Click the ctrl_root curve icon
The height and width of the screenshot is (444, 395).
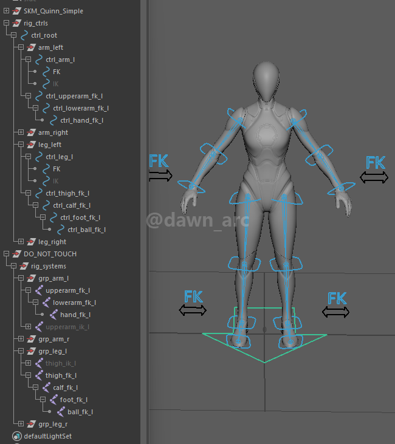point(24,35)
